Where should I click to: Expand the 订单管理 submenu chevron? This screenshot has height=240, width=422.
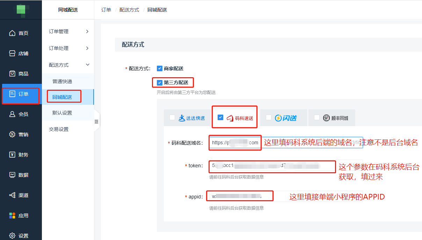click(87, 31)
